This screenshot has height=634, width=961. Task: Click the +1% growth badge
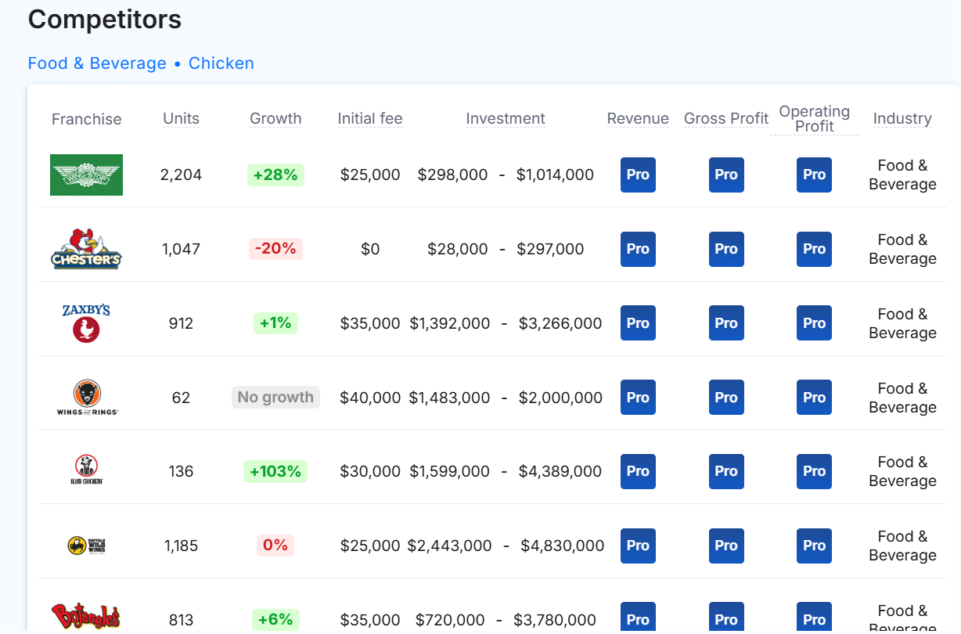click(x=275, y=323)
